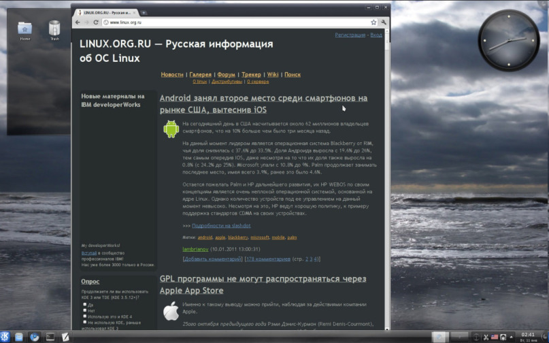The height and width of the screenshot is (343, 549).
Task: Bookmark this page with the star icon
Action: (x=373, y=22)
